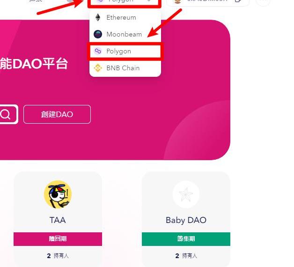Click the purple Polygon logo in the list
Image resolution: width=294 pixels, height=267 pixels.
[98, 51]
